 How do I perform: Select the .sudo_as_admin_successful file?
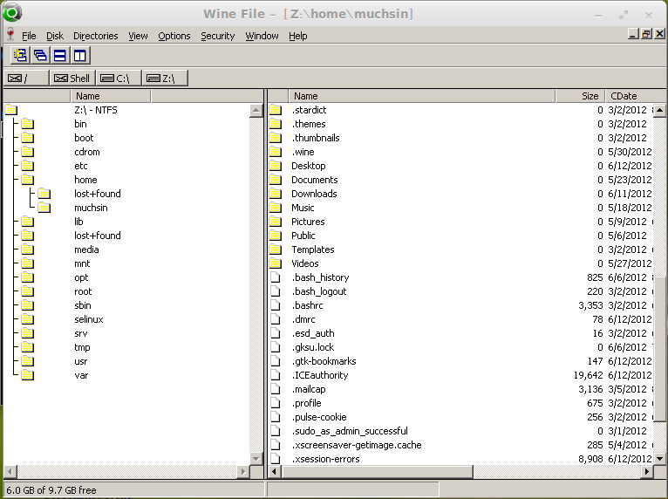pyautogui.click(x=350, y=431)
